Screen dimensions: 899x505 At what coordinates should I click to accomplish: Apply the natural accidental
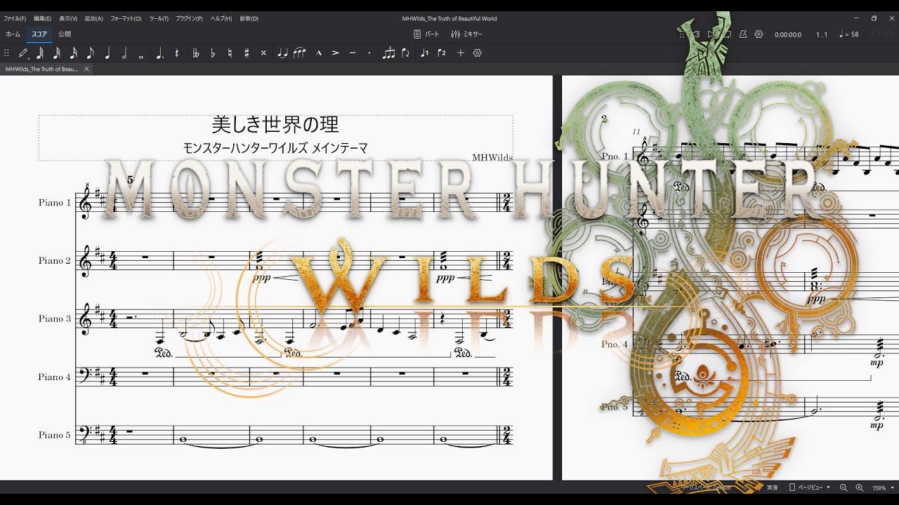[x=230, y=53]
